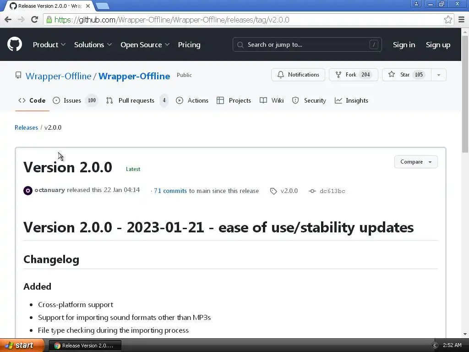The image size is (469, 352).
Task: Open the Wiki tab
Action: (272, 100)
